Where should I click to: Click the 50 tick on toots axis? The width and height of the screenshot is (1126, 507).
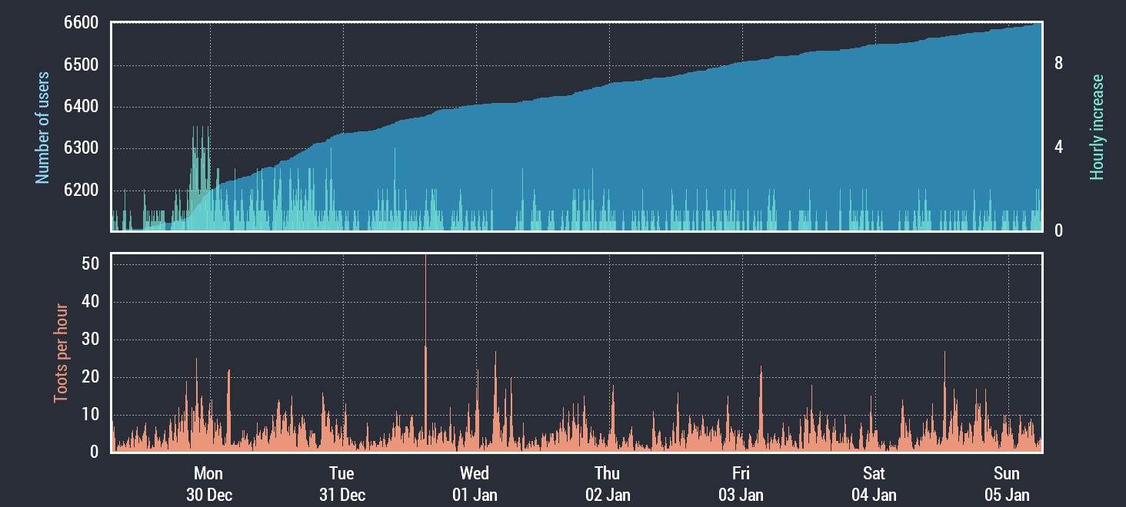click(90, 264)
